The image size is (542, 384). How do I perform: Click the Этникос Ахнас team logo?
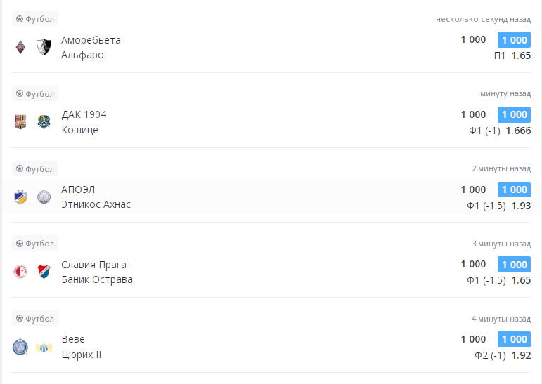pos(44,197)
